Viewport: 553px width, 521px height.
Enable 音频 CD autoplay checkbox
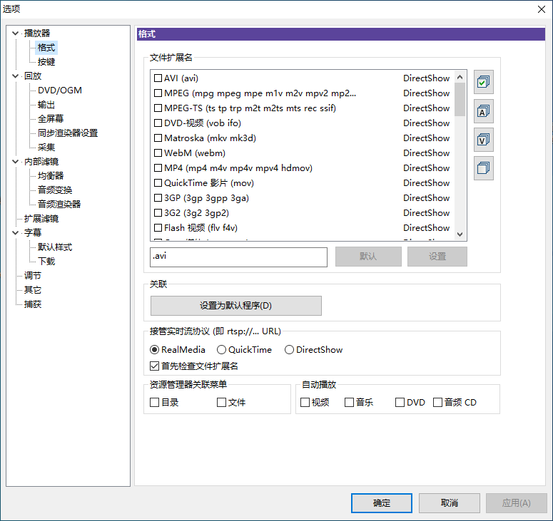[x=437, y=403]
